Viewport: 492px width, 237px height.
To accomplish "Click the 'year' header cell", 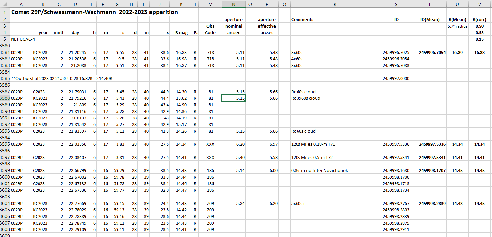I will [x=43, y=32].
